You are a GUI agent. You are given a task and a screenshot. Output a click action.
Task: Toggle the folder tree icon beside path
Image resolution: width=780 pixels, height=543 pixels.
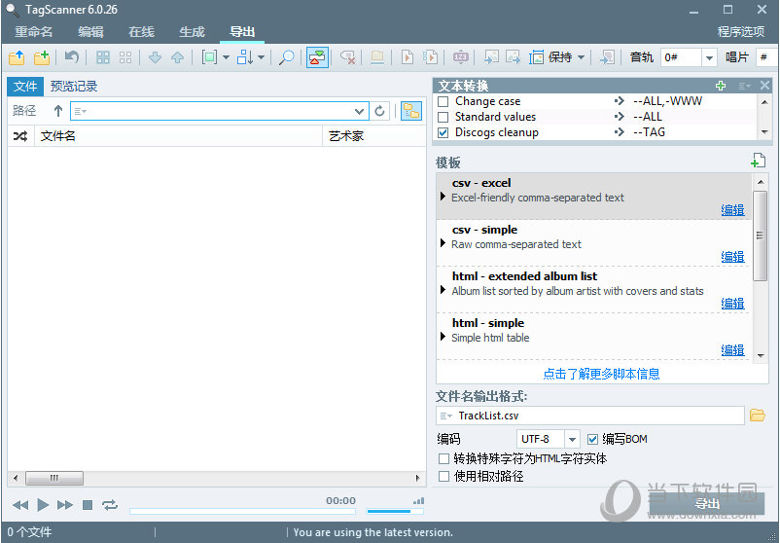click(411, 111)
